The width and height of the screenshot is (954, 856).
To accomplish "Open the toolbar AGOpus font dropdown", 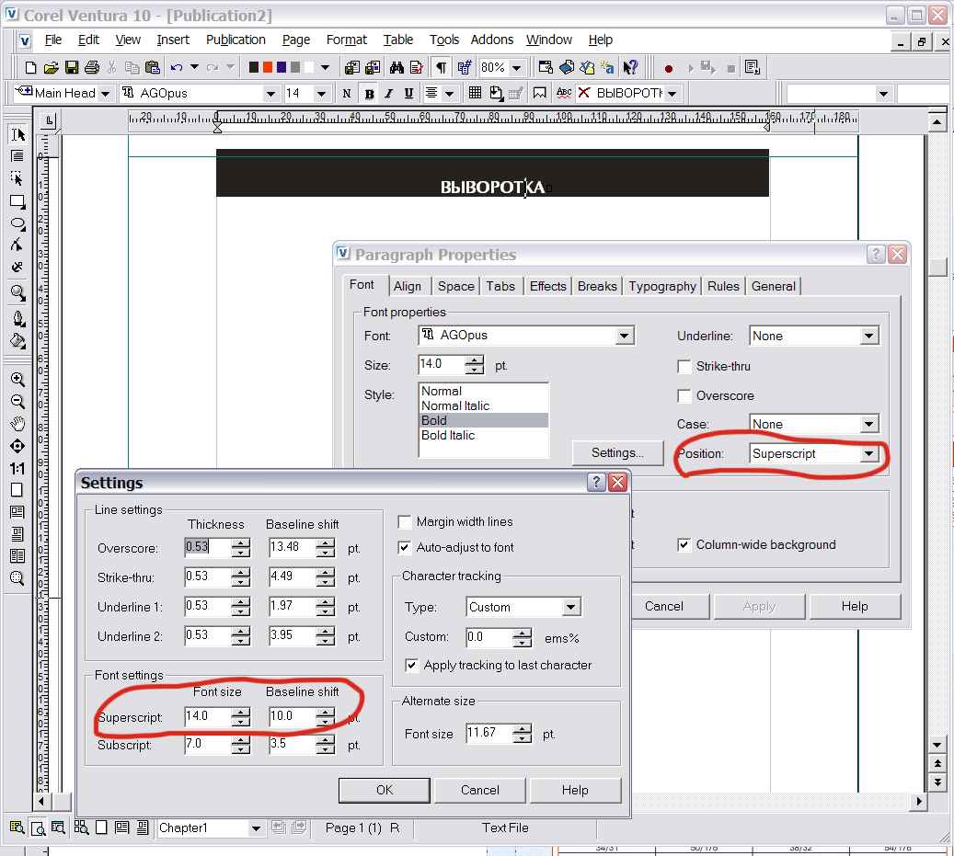I will (270, 94).
